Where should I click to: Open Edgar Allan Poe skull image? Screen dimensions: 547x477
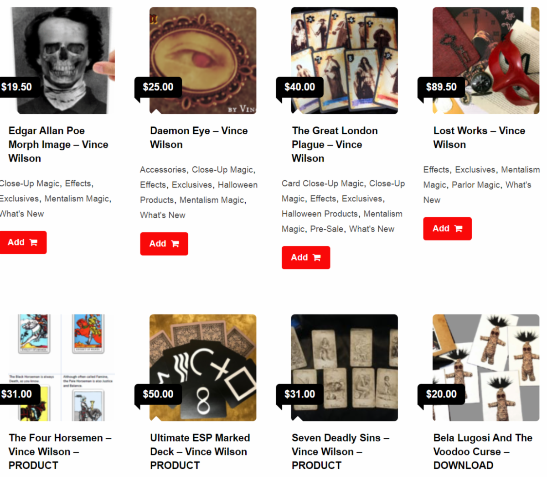pyautogui.click(x=62, y=61)
